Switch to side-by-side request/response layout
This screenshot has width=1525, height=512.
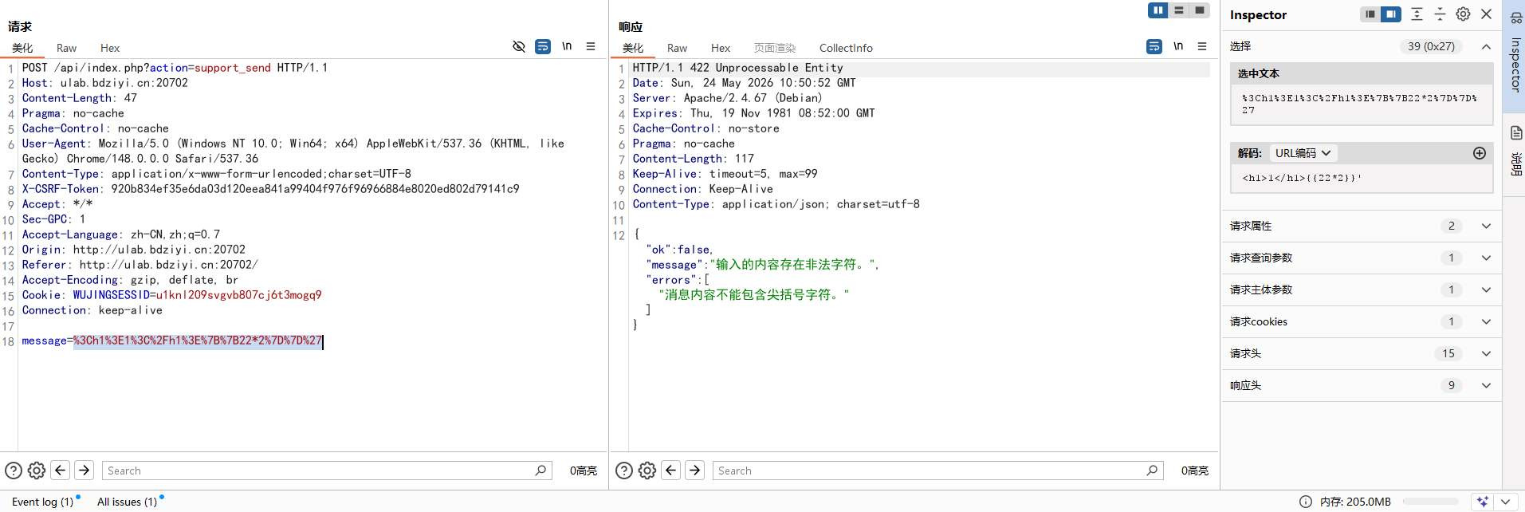coord(1158,10)
